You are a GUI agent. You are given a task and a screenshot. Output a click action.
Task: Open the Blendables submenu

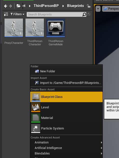pos(66,153)
